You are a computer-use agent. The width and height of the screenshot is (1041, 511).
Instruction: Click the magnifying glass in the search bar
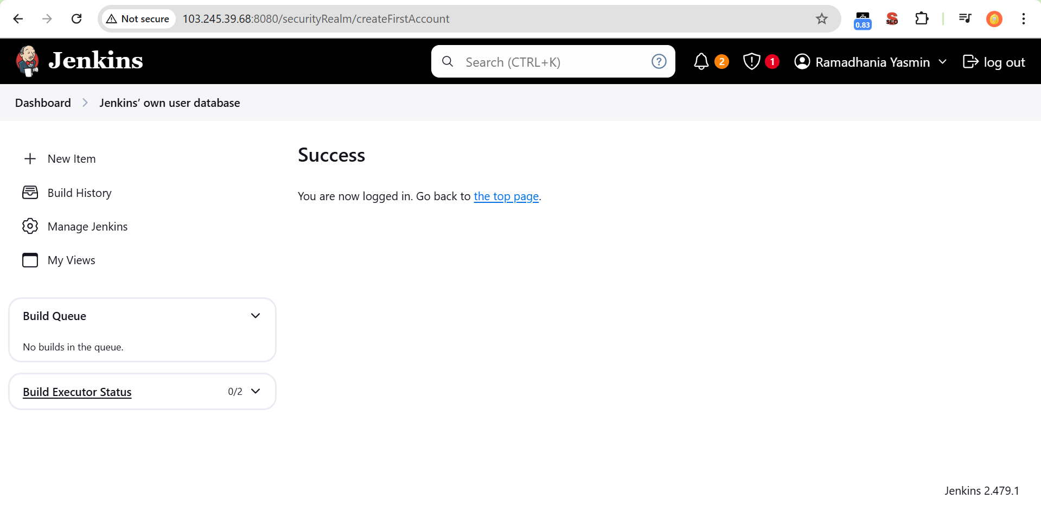click(x=447, y=61)
